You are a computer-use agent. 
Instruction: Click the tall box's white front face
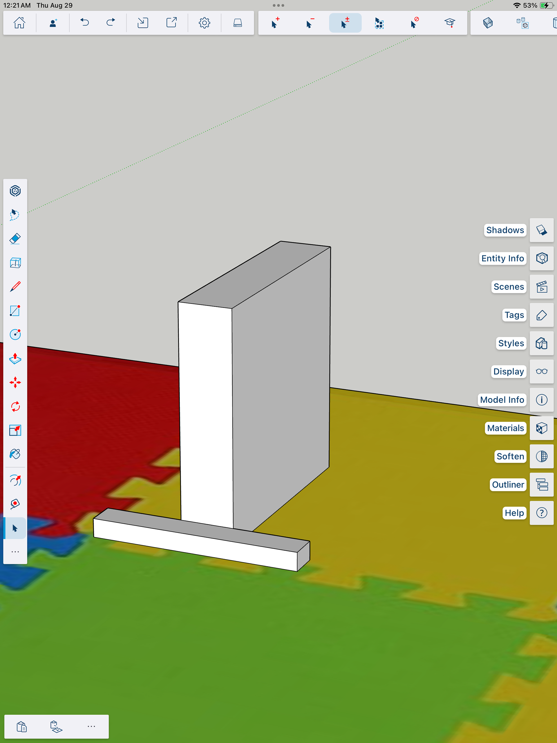[206, 413]
